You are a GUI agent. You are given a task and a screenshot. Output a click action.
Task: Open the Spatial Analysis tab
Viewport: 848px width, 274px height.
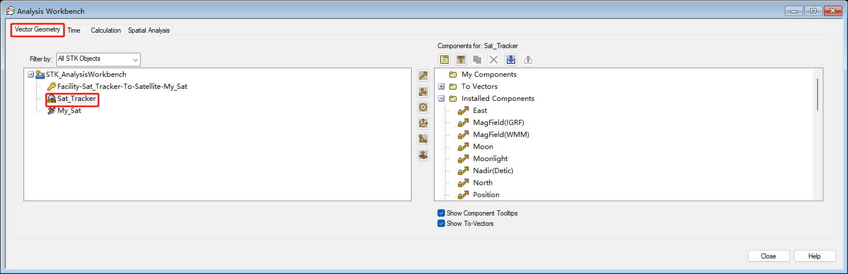(x=149, y=30)
